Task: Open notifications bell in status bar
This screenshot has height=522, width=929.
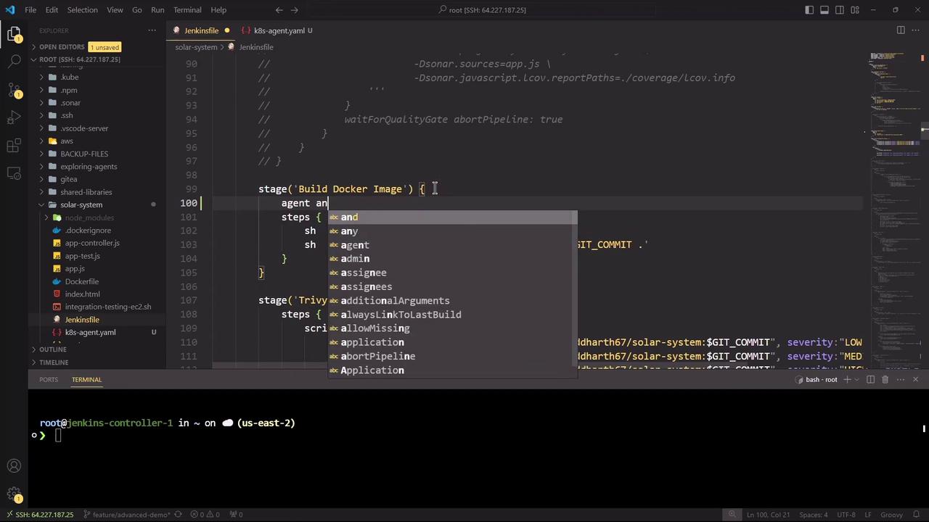Action: coord(917,515)
